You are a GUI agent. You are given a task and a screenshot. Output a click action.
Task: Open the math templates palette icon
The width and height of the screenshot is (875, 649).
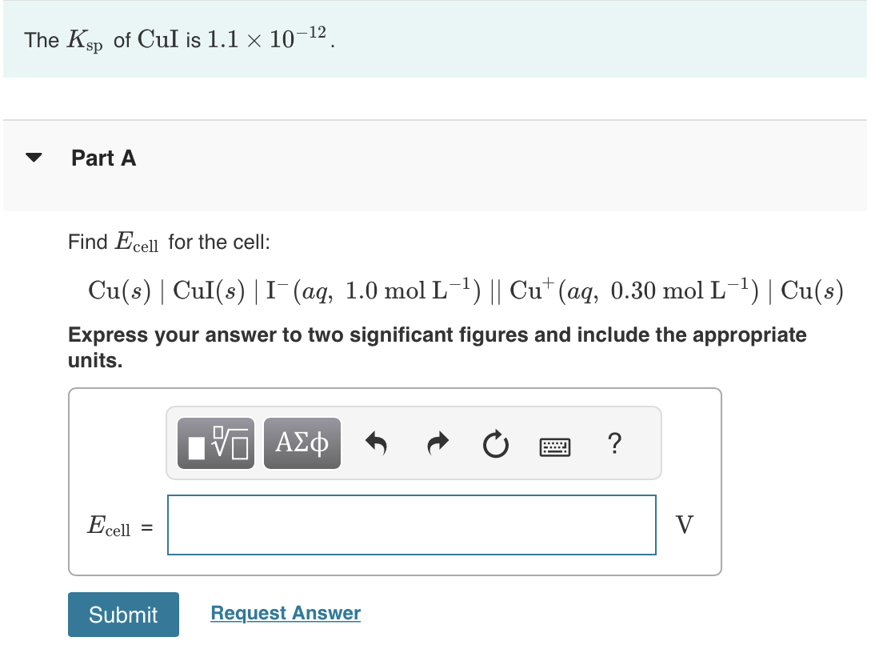click(214, 443)
